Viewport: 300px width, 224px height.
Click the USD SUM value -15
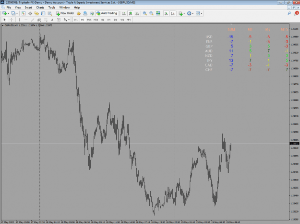click(x=230, y=37)
